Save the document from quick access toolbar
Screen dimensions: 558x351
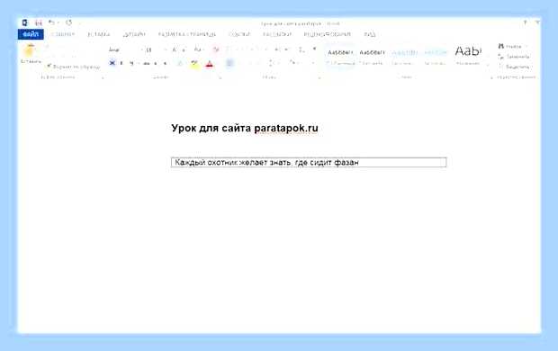39,23
